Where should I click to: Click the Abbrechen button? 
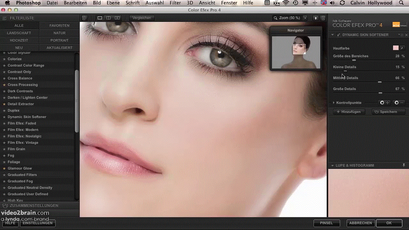click(360, 223)
